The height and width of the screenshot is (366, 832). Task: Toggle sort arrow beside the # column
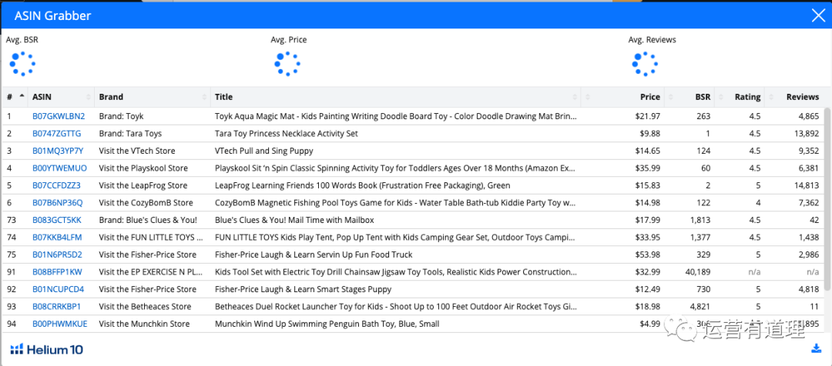(x=22, y=97)
